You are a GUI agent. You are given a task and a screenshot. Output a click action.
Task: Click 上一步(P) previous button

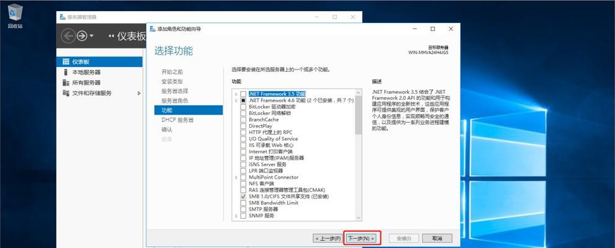(327, 238)
